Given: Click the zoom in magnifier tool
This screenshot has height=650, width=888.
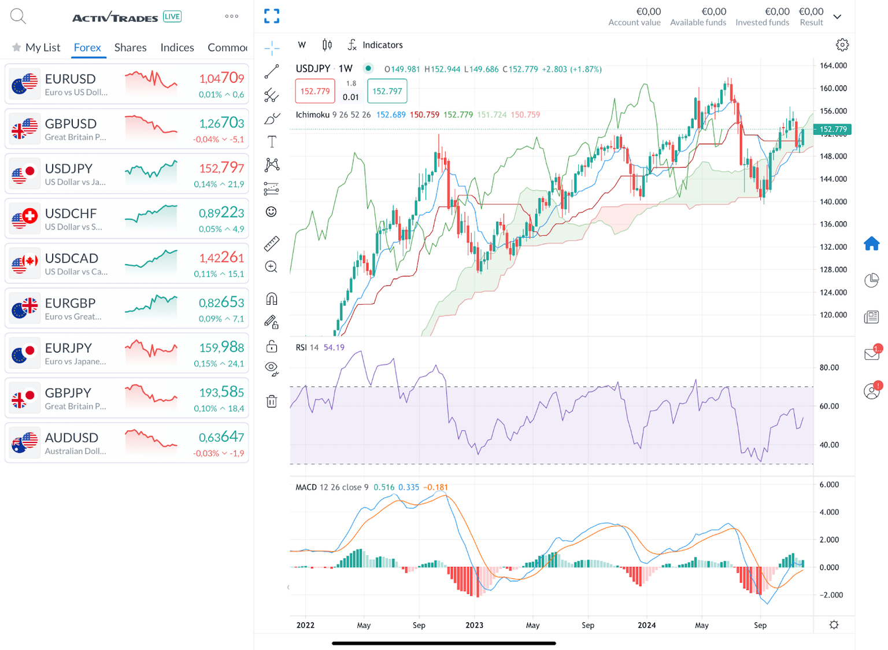Looking at the screenshot, I should (x=271, y=267).
